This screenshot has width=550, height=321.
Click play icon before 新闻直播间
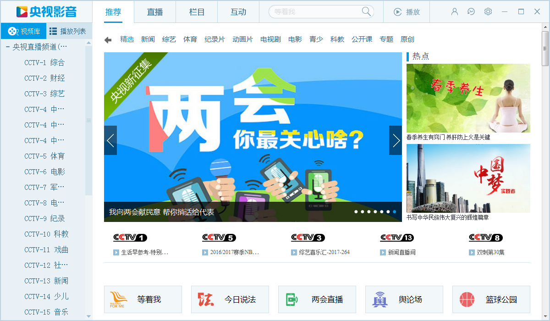tap(383, 252)
